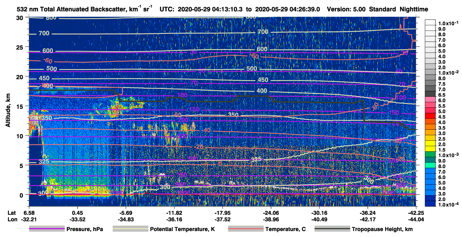Click the colorbar label 1.0x10^-2

[448, 72]
